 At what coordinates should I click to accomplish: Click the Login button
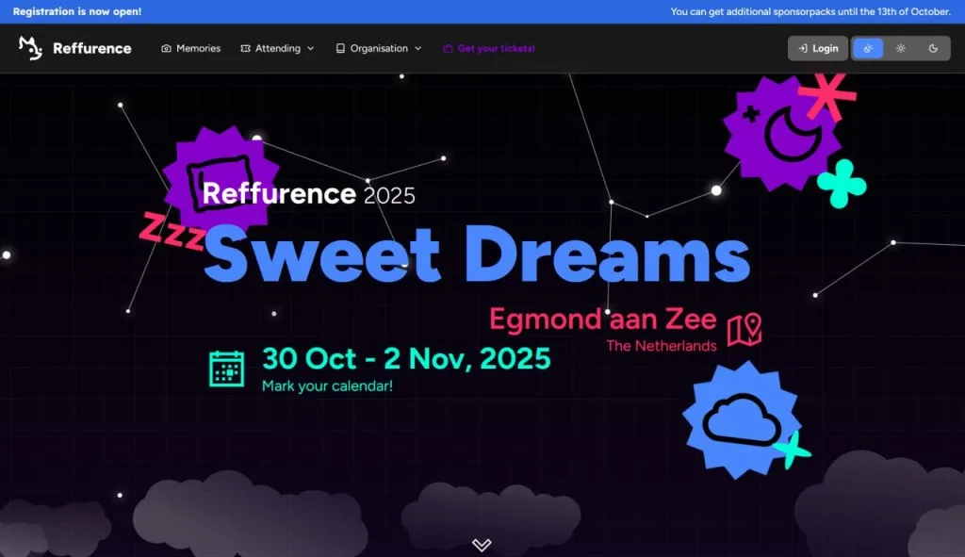(x=818, y=47)
